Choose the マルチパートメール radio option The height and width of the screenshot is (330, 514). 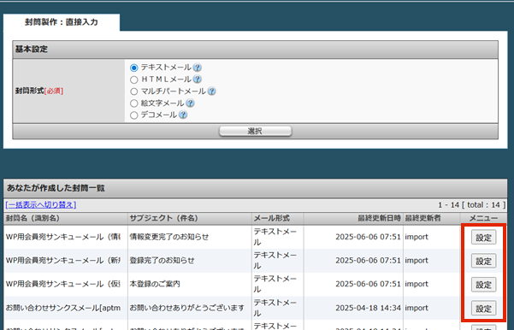point(133,91)
